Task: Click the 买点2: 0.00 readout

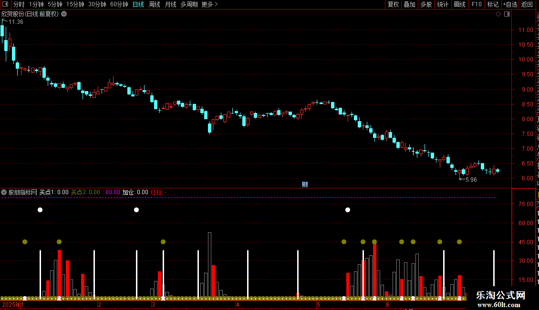Action: click(85, 193)
